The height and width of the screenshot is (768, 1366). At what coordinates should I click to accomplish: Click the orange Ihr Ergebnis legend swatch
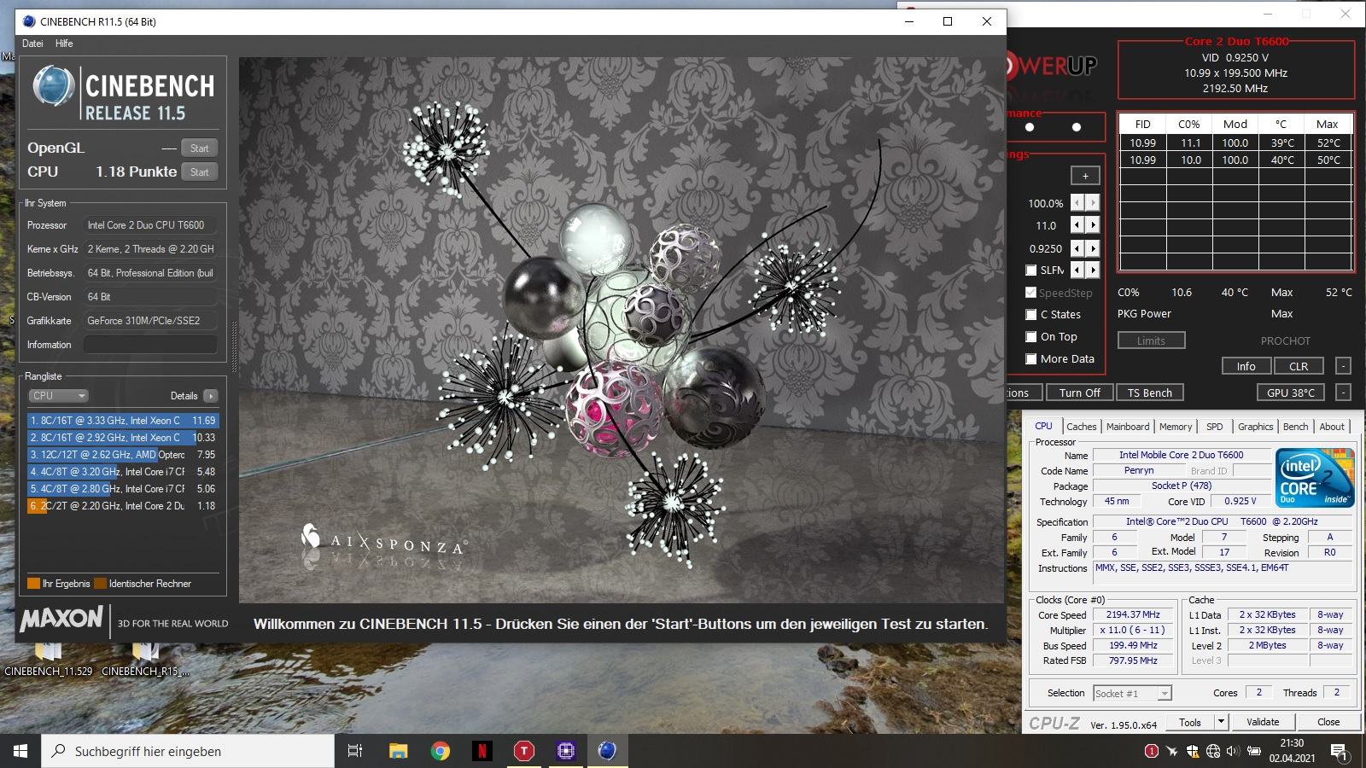point(34,584)
